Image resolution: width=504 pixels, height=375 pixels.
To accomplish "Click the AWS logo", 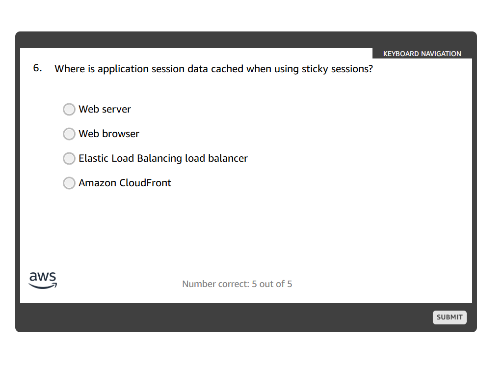I will (43, 280).
